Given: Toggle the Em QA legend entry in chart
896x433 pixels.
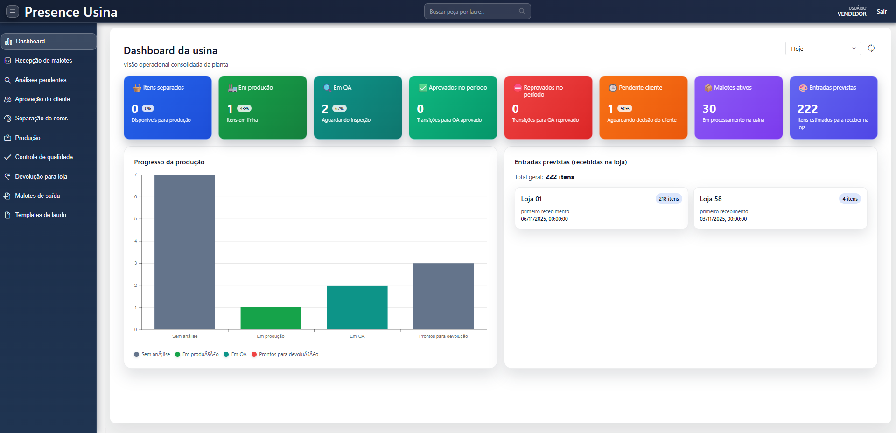Looking at the screenshot, I should point(235,354).
